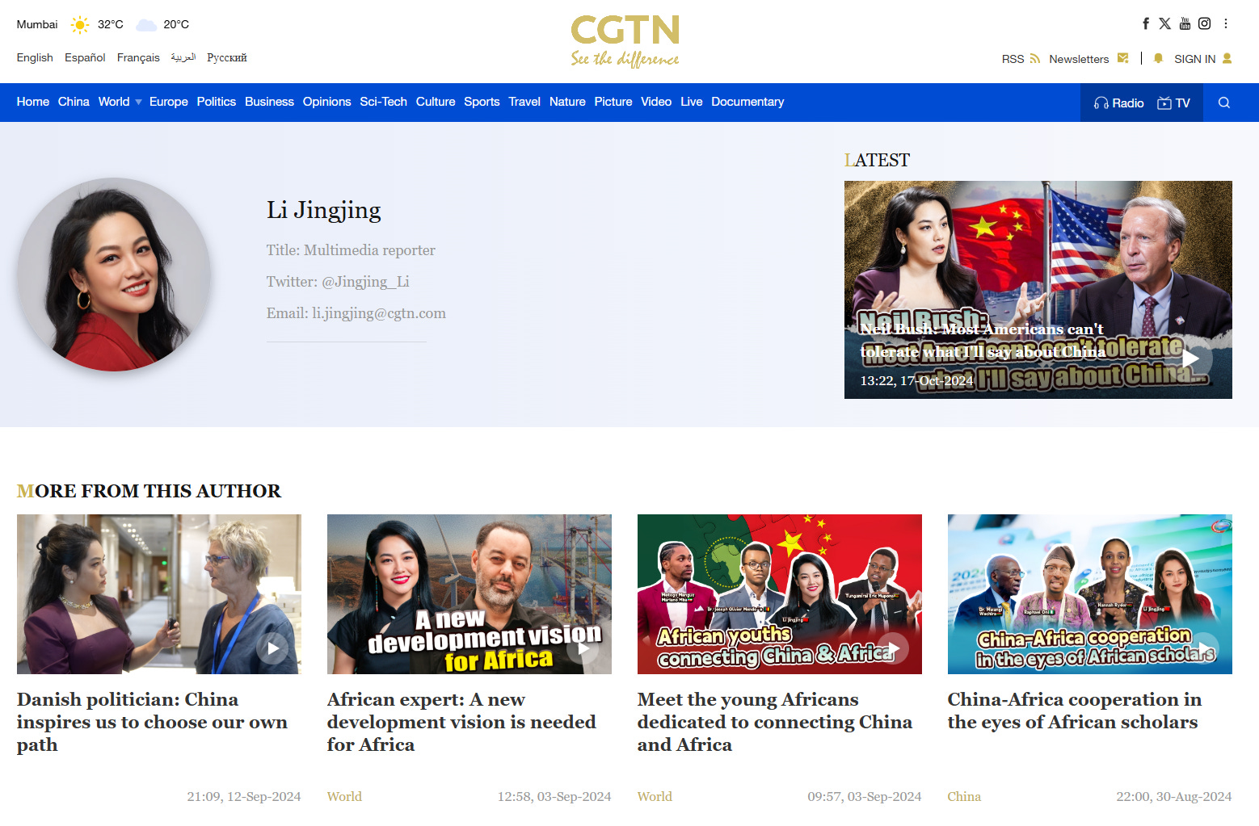This screenshot has height=826, width=1259.
Task: Click the SIGN IN link
Action: 1195,59
